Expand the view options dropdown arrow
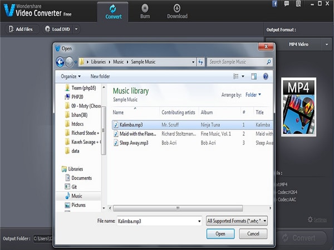This screenshot has width=334, height=250. pos(243,76)
